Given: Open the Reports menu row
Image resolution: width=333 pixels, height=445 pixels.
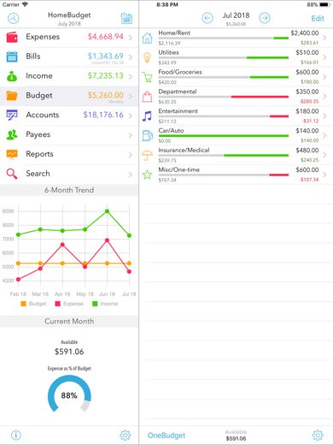Looking at the screenshot, I should point(69,154).
